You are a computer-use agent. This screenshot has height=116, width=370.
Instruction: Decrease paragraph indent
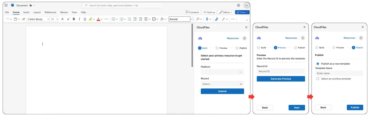coord(135,19)
